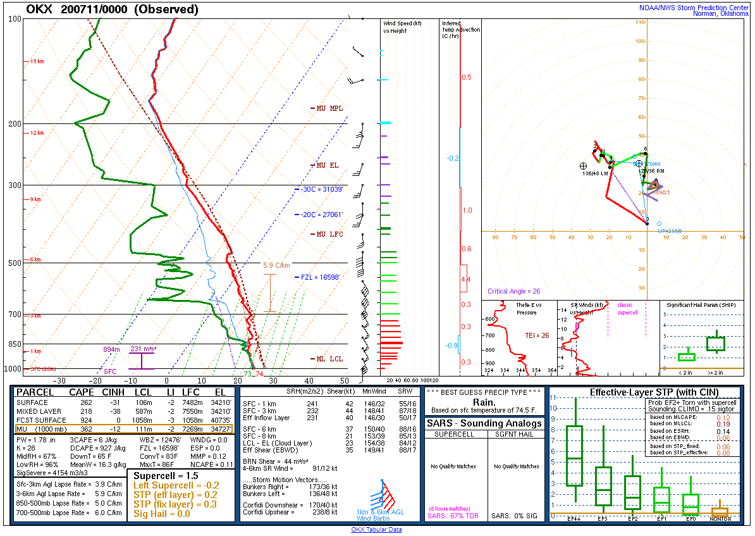Screen dimensions: 755x536
Task: Click the 894m effective inflow label
Action: pyautogui.click(x=111, y=349)
